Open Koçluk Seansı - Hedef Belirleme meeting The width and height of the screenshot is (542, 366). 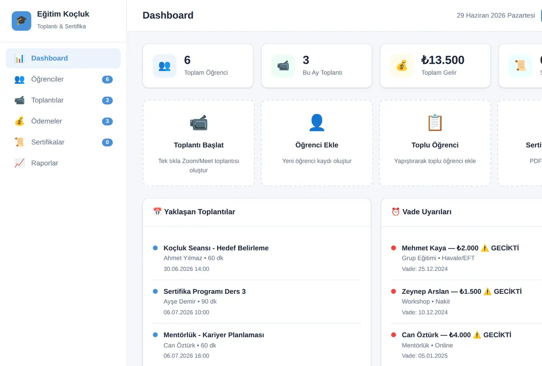(x=257, y=258)
